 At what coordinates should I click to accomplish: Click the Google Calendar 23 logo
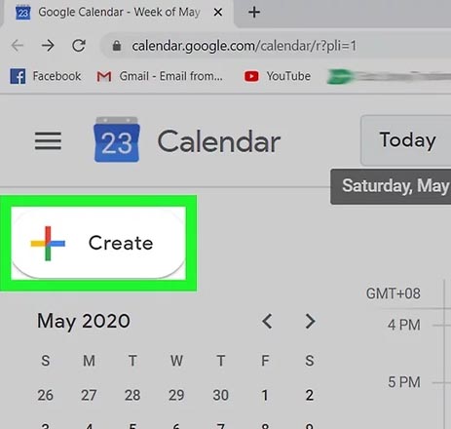point(117,139)
